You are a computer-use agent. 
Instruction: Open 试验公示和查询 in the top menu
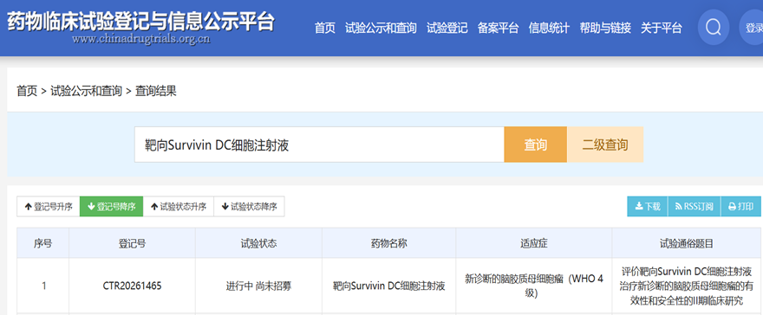pos(381,29)
